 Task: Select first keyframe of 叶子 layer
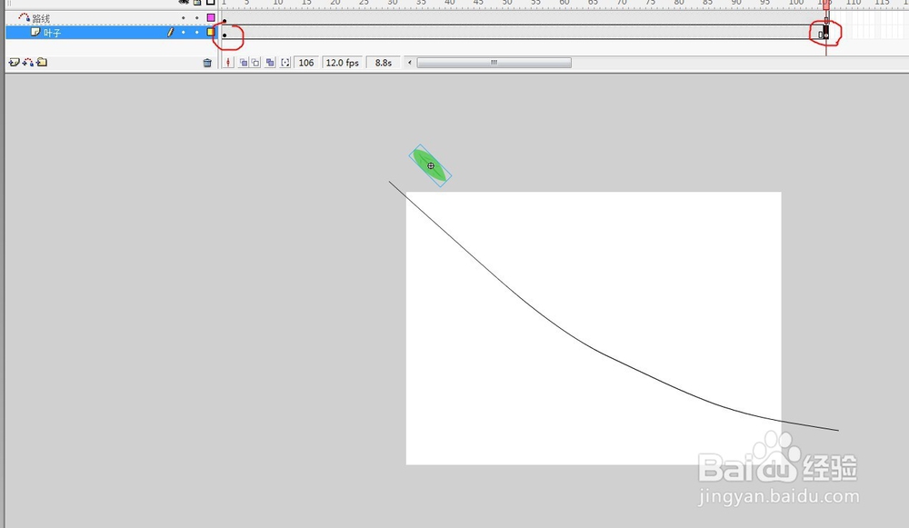(225, 35)
